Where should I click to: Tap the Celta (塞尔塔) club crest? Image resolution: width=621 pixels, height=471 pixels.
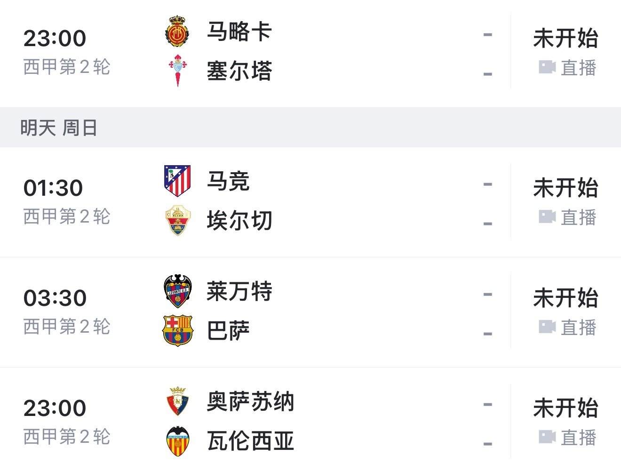(178, 71)
